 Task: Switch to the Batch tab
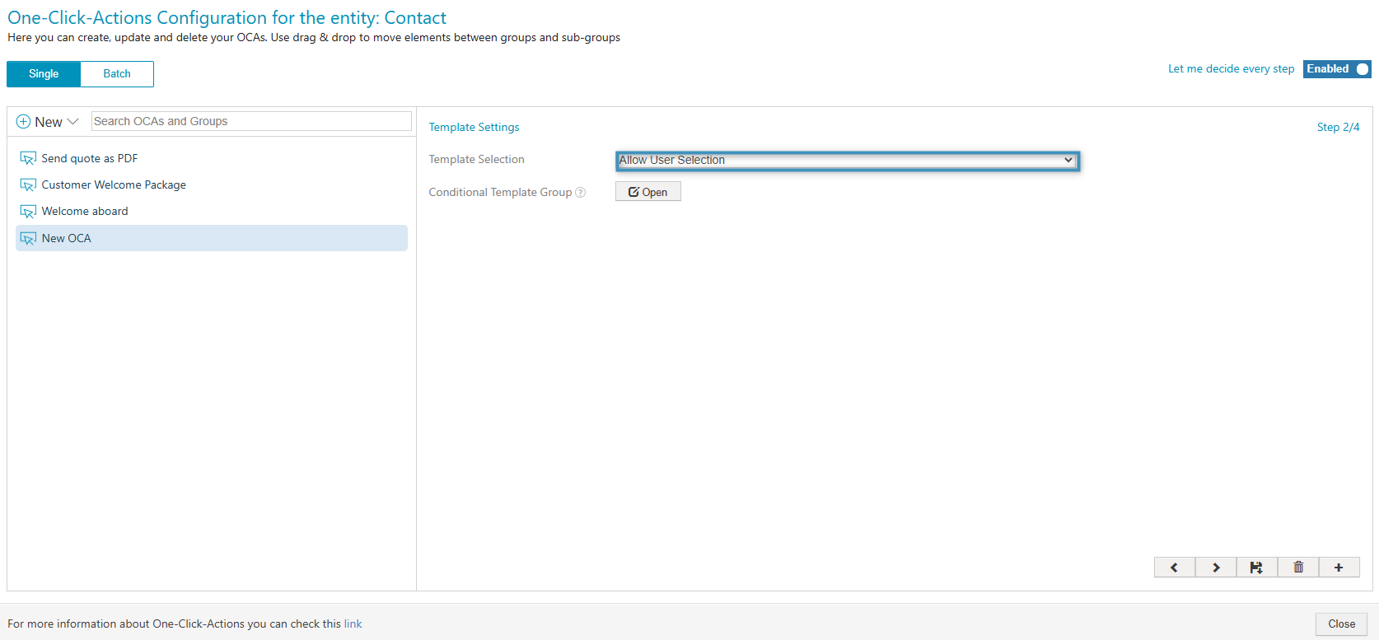[117, 74]
